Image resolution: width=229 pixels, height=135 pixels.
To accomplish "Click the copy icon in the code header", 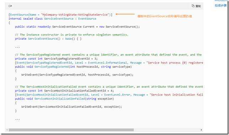I will pyautogui.click(x=193, y=6).
